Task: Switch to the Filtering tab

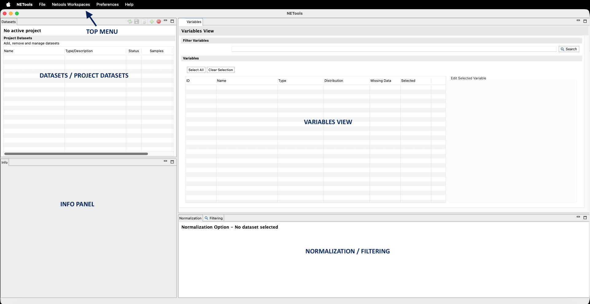Action: (x=214, y=218)
